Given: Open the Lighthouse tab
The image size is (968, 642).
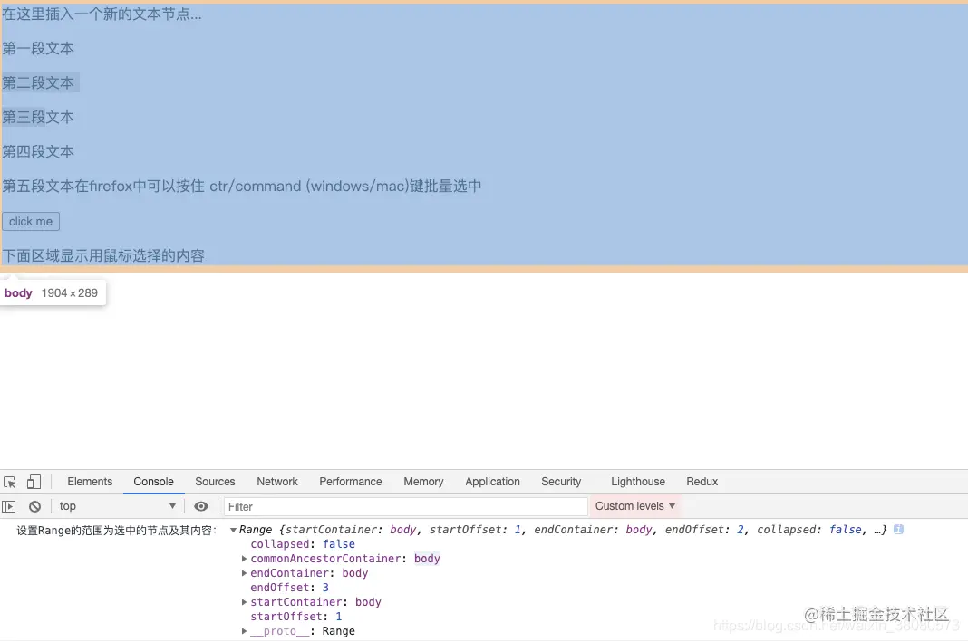Looking at the screenshot, I should [x=638, y=482].
